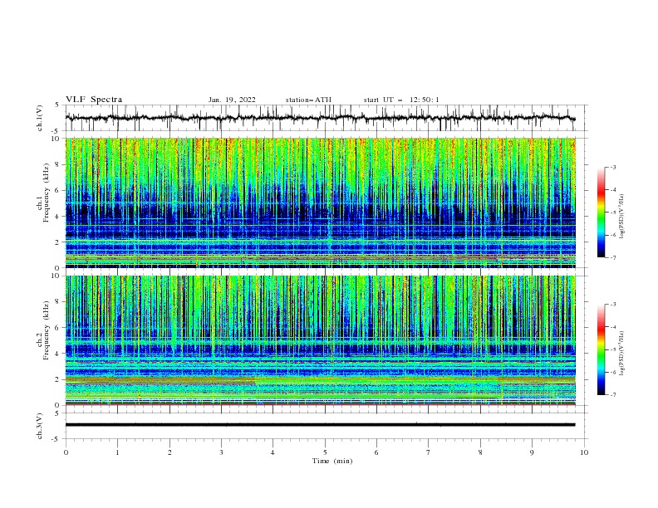This screenshot has width=658, height=508.
Task: Click the "-3" value on ch.1 color bar
Action: (612, 167)
